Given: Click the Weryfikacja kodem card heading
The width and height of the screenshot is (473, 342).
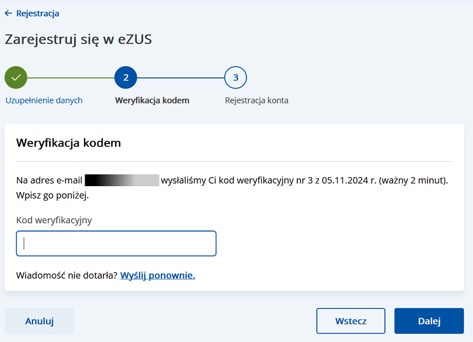Looking at the screenshot, I should [x=69, y=143].
